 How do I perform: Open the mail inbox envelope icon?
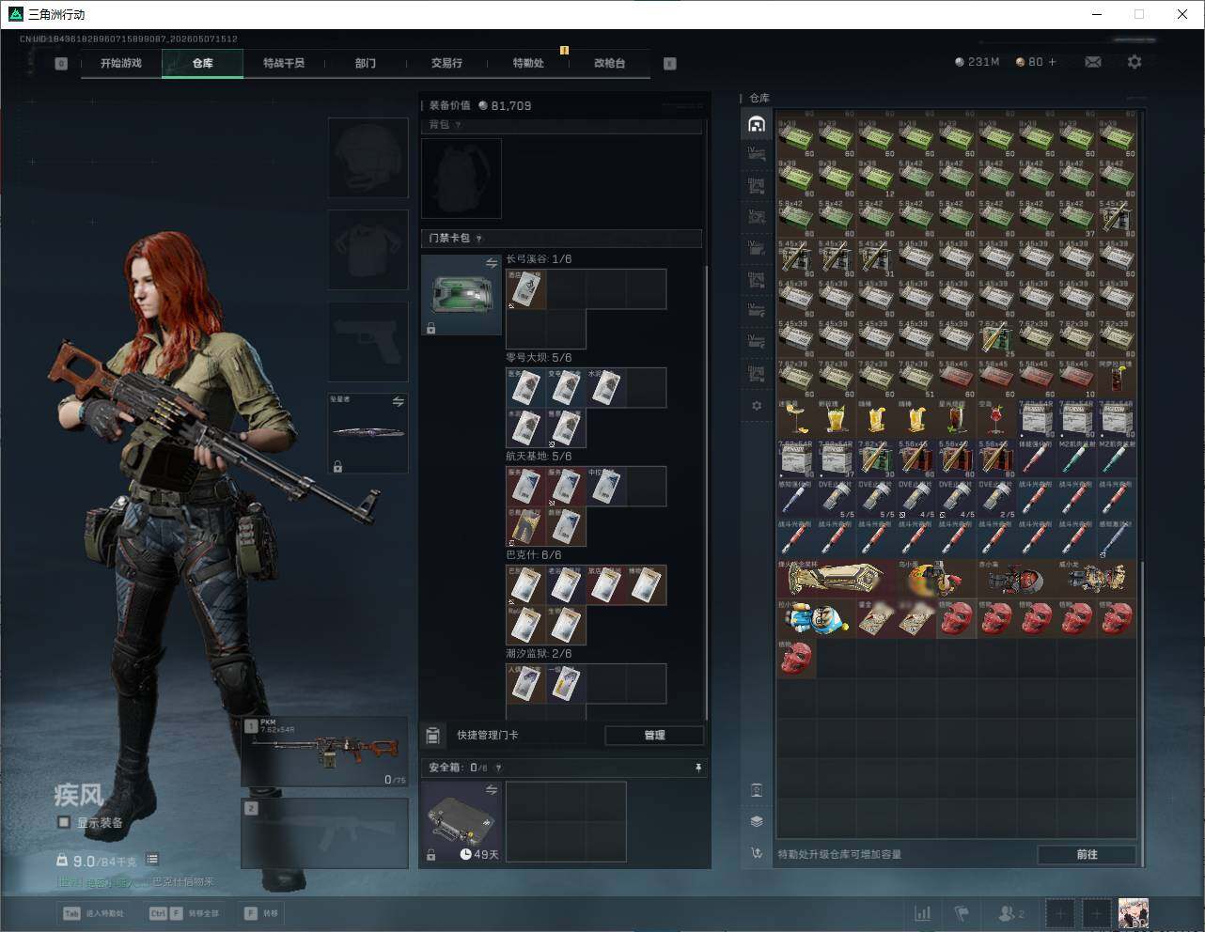click(1093, 62)
